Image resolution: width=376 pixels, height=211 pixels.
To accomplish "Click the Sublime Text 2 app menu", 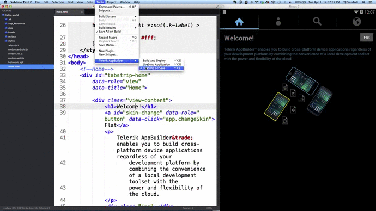I will pos(21,2).
